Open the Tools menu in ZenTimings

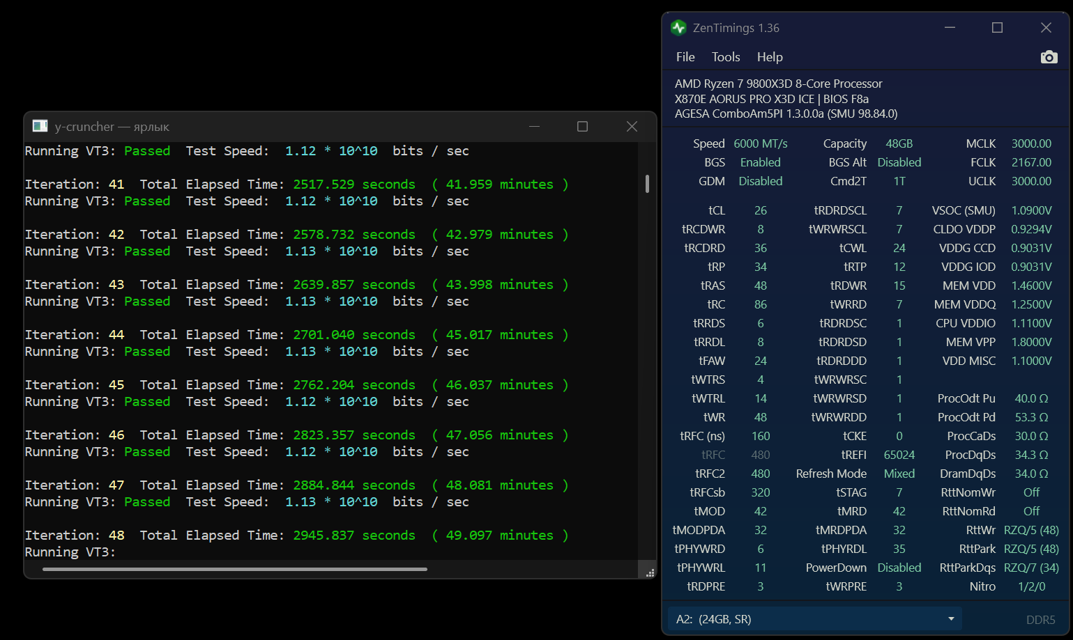726,57
